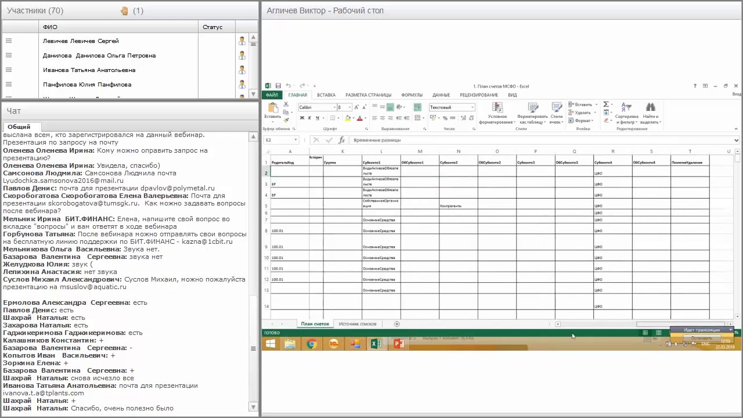Add a new sheet with the plus button

pyautogui.click(x=397, y=324)
